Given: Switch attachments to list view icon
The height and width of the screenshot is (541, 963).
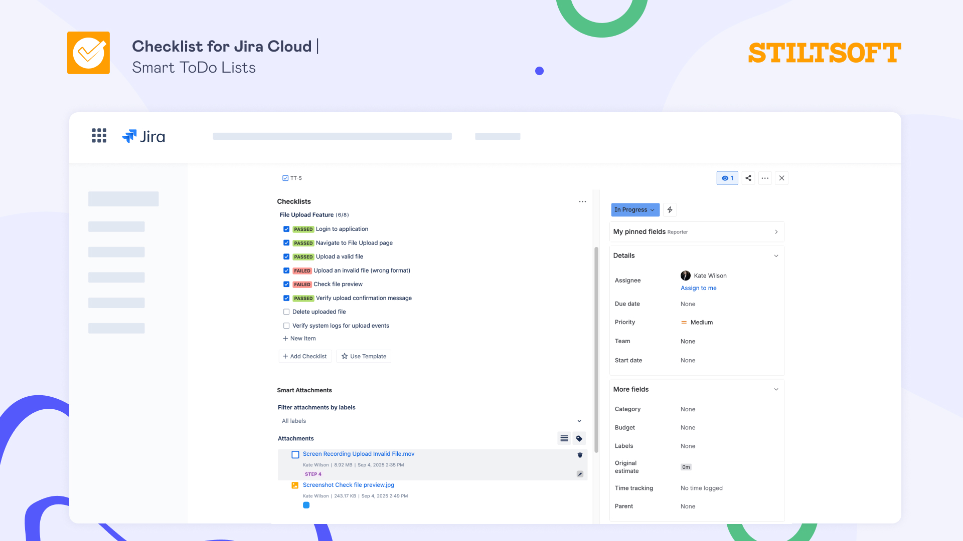Looking at the screenshot, I should click(x=564, y=438).
